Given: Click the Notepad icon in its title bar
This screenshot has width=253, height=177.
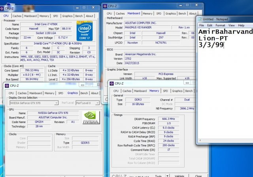Looking at the screenshot, I should 200,19.
